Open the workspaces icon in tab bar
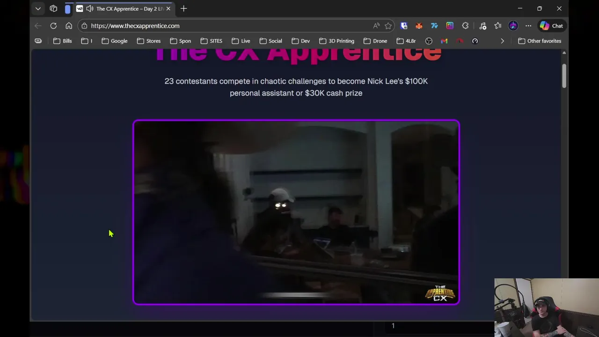Screen dimensions: 599x337 (53, 8)
